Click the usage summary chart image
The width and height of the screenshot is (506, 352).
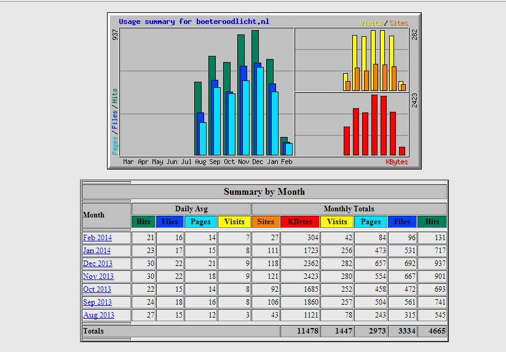264,91
